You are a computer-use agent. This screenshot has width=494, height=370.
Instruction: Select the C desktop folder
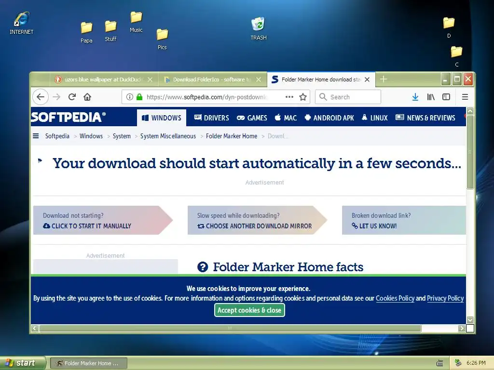pos(456,56)
